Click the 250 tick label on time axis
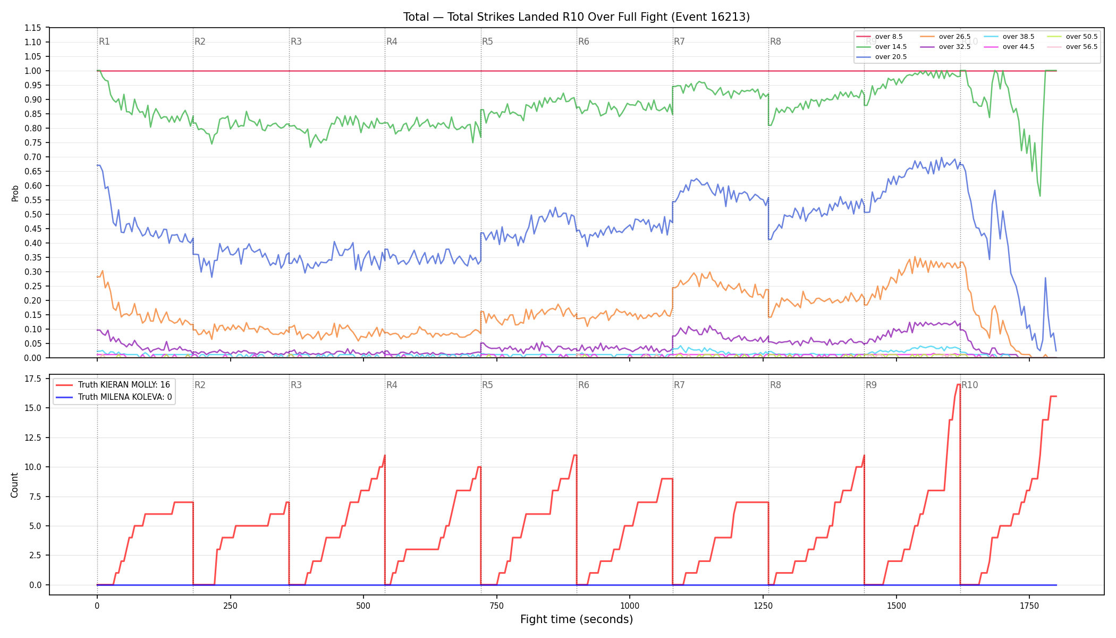Viewport: 1116px width, 638px height. coord(230,606)
